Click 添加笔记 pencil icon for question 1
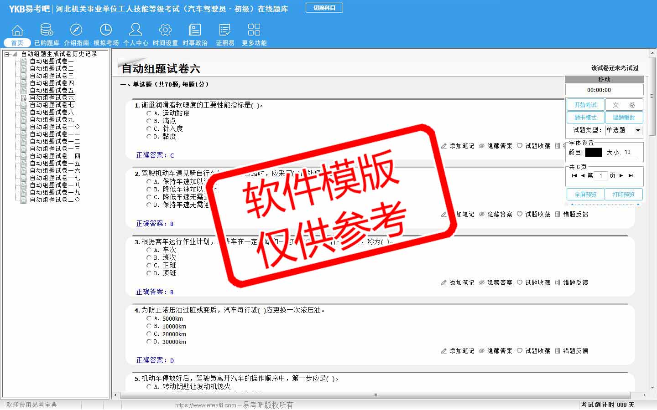 pos(444,146)
